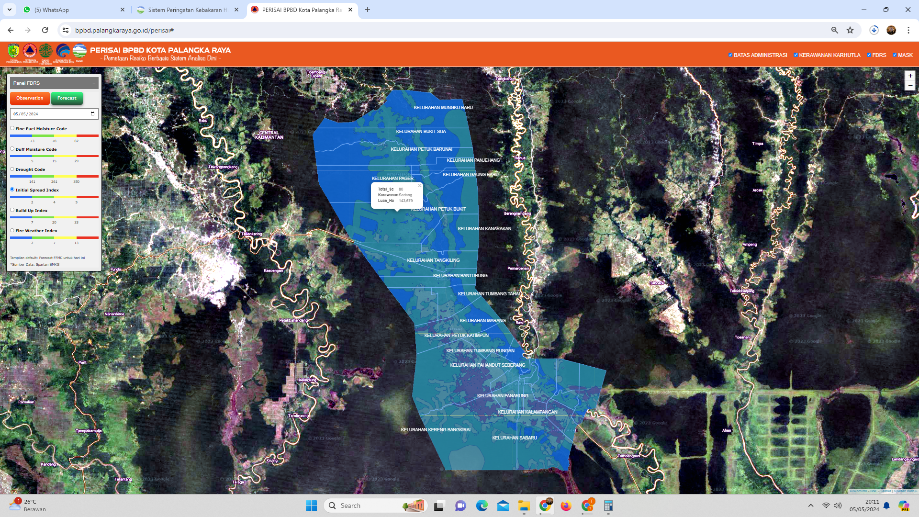
Task: Click the date input field
Action: click(x=54, y=114)
